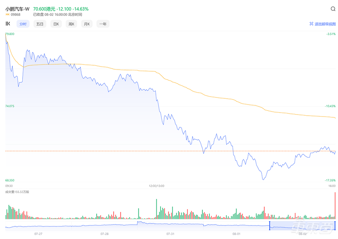Image resolution: width=338 pixels, height=239 pixels.
Task: Show the 一年 one-year chart
Action: pos(103,24)
